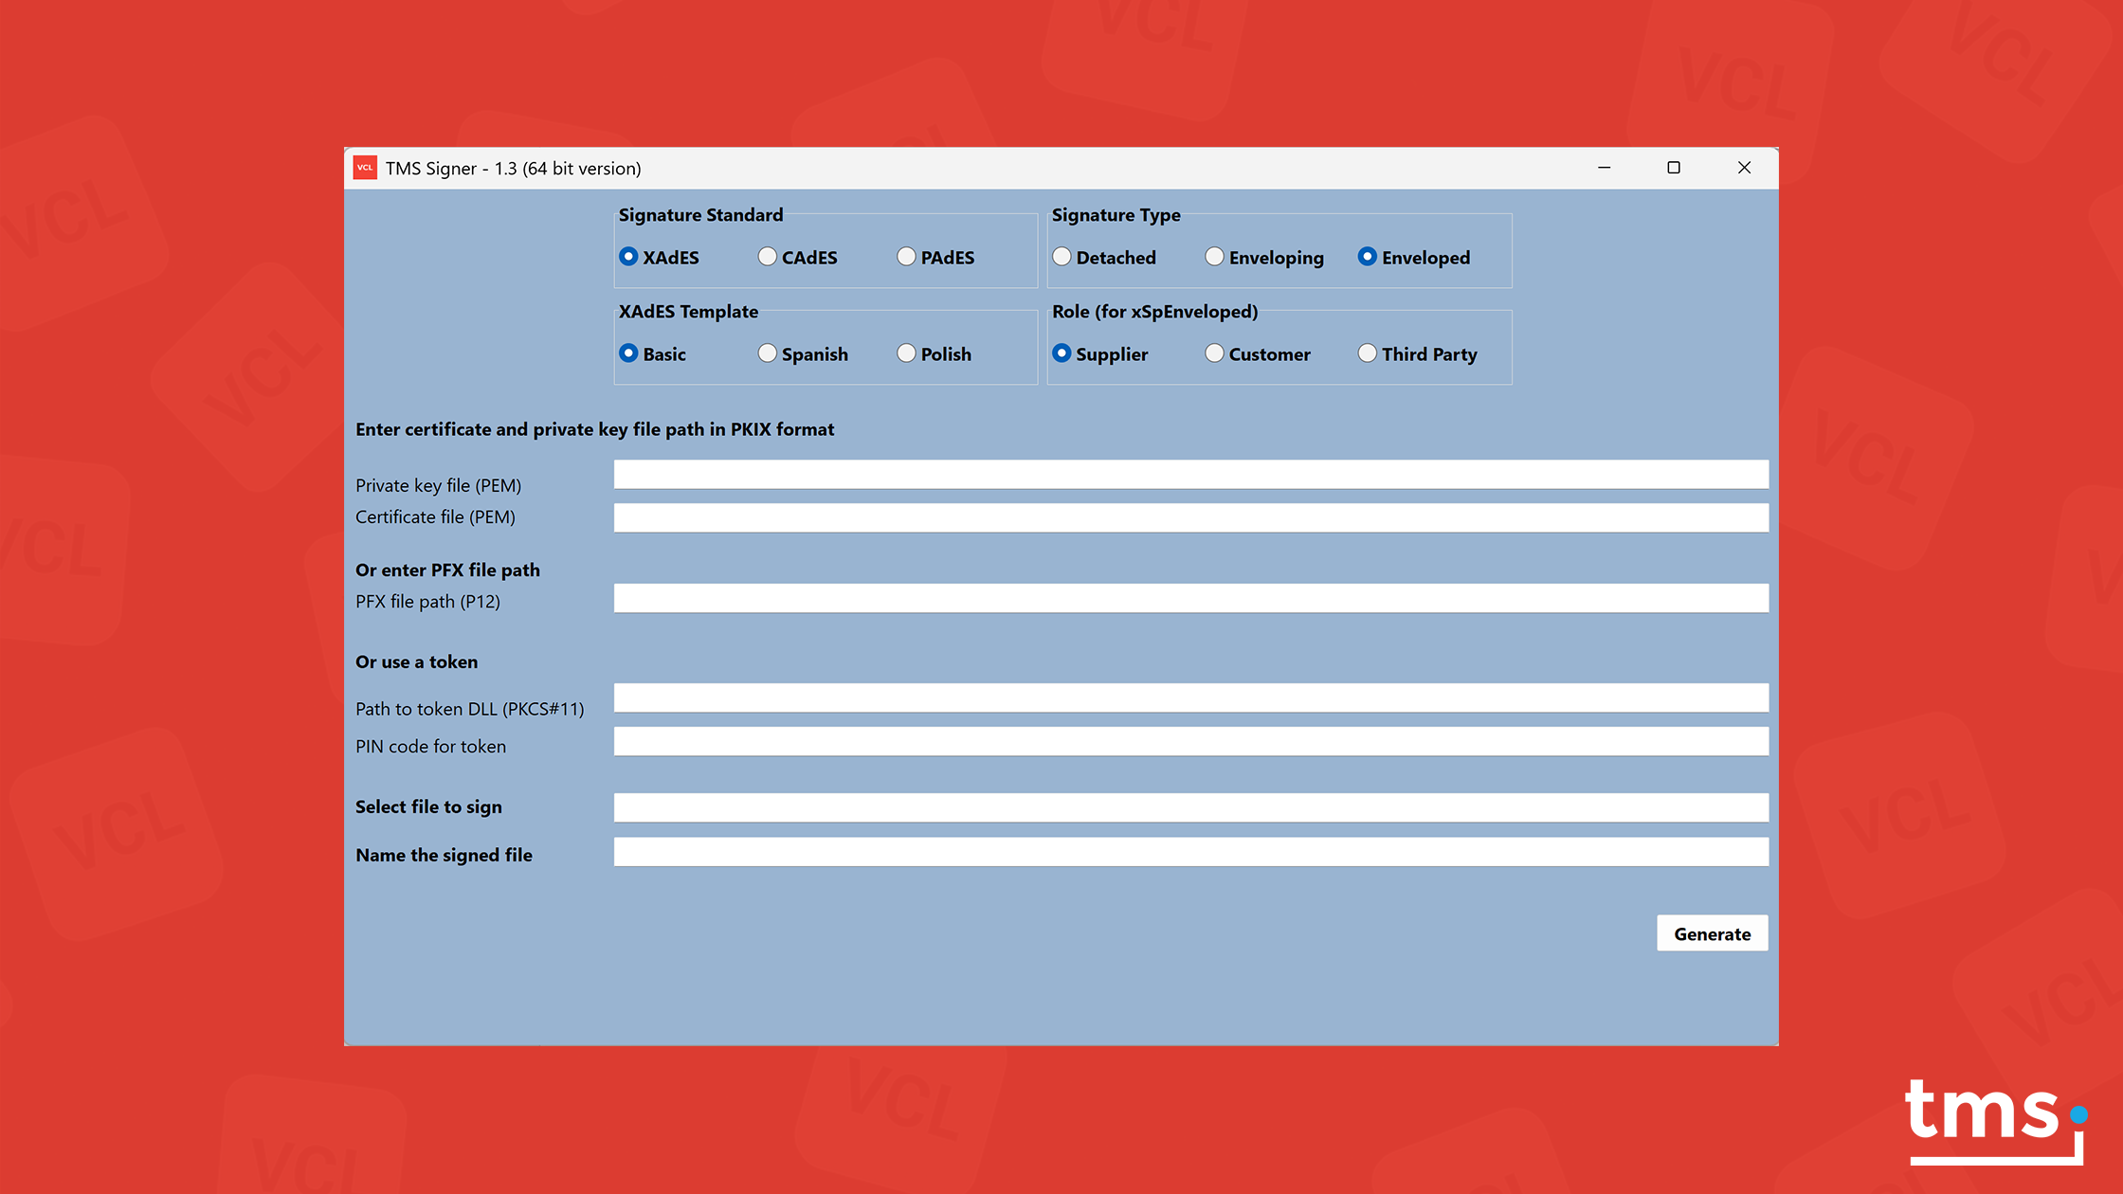Choose the XAdES signature standard
The width and height of the screenshot is (2123, 1194).
click(x=628, y=257)
